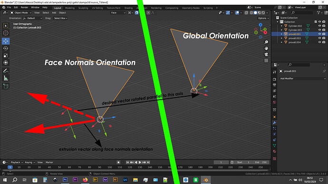The height and width of the screenshot is (184, 328).
Task: Open the Object Mode dropdown
Action: pos(21,13)
